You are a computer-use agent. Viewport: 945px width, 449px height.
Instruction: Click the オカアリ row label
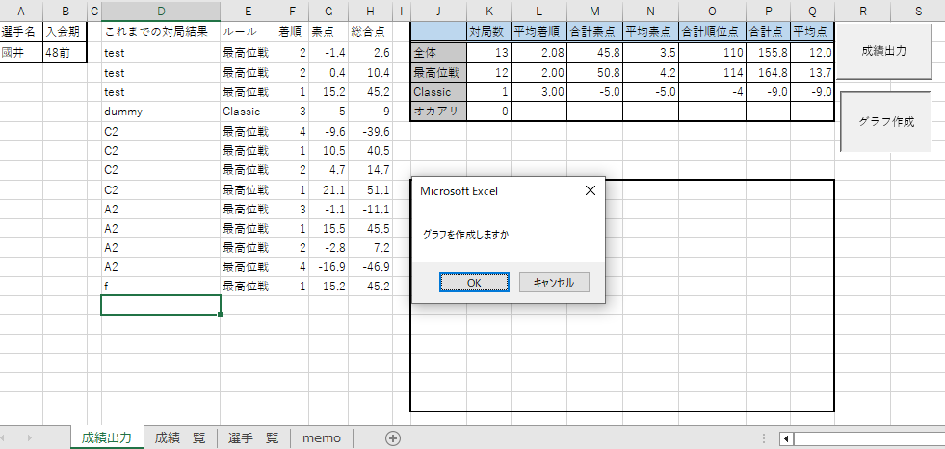point(438,112)
